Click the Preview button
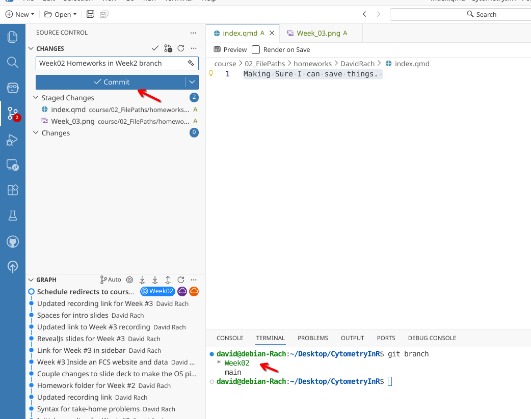This screenshot has width=531, height=419. (230, 50)
